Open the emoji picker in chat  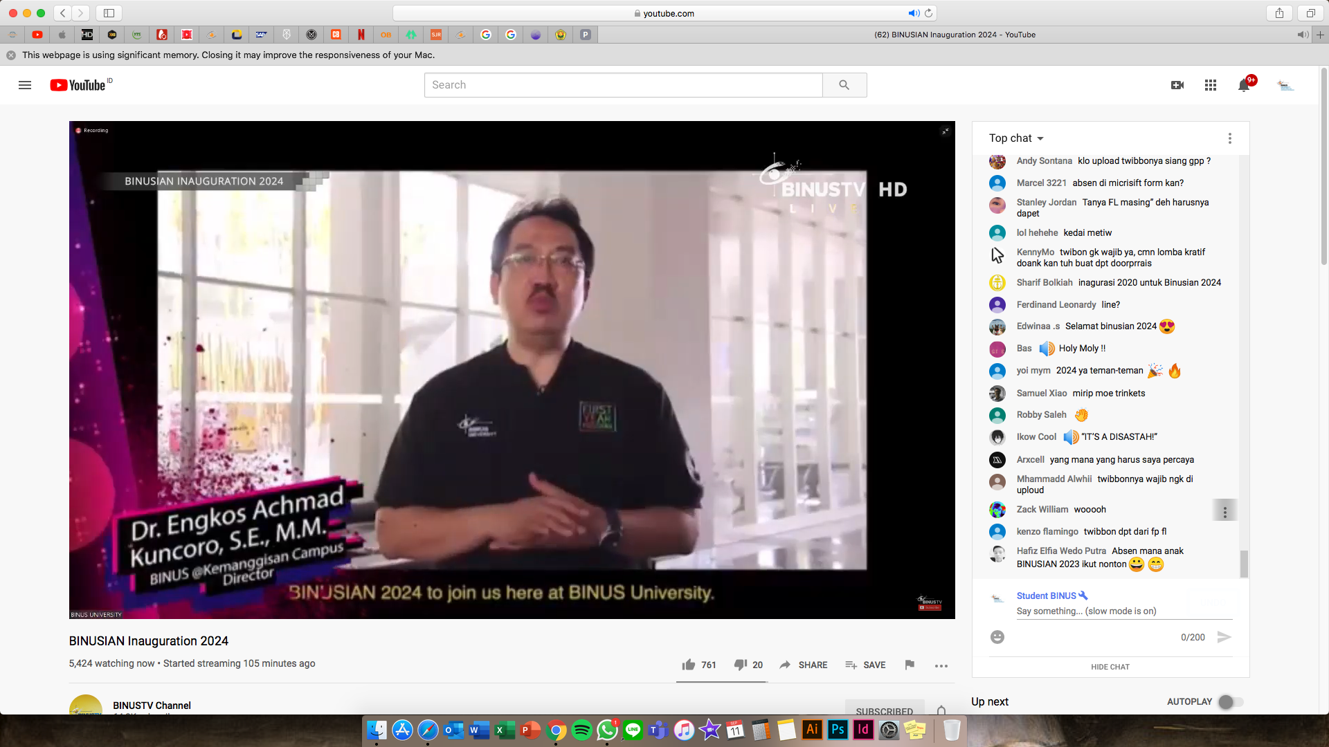click(997, 637)
